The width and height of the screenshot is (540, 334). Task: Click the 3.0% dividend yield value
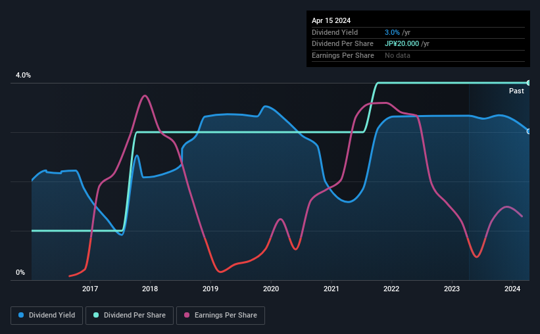click(392, 32)
